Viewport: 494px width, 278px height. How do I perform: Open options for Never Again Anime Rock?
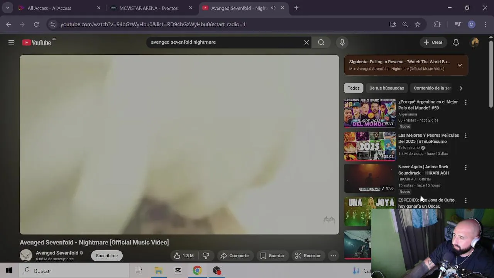(x=466, y=168)
